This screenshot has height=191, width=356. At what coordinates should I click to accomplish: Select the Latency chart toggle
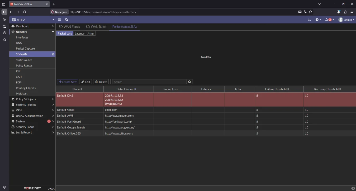click(x=79, y=34)
